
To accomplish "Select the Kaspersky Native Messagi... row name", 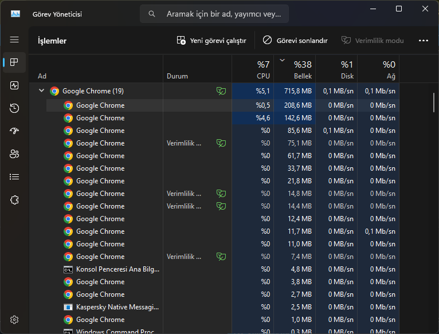I will [117, 307].
